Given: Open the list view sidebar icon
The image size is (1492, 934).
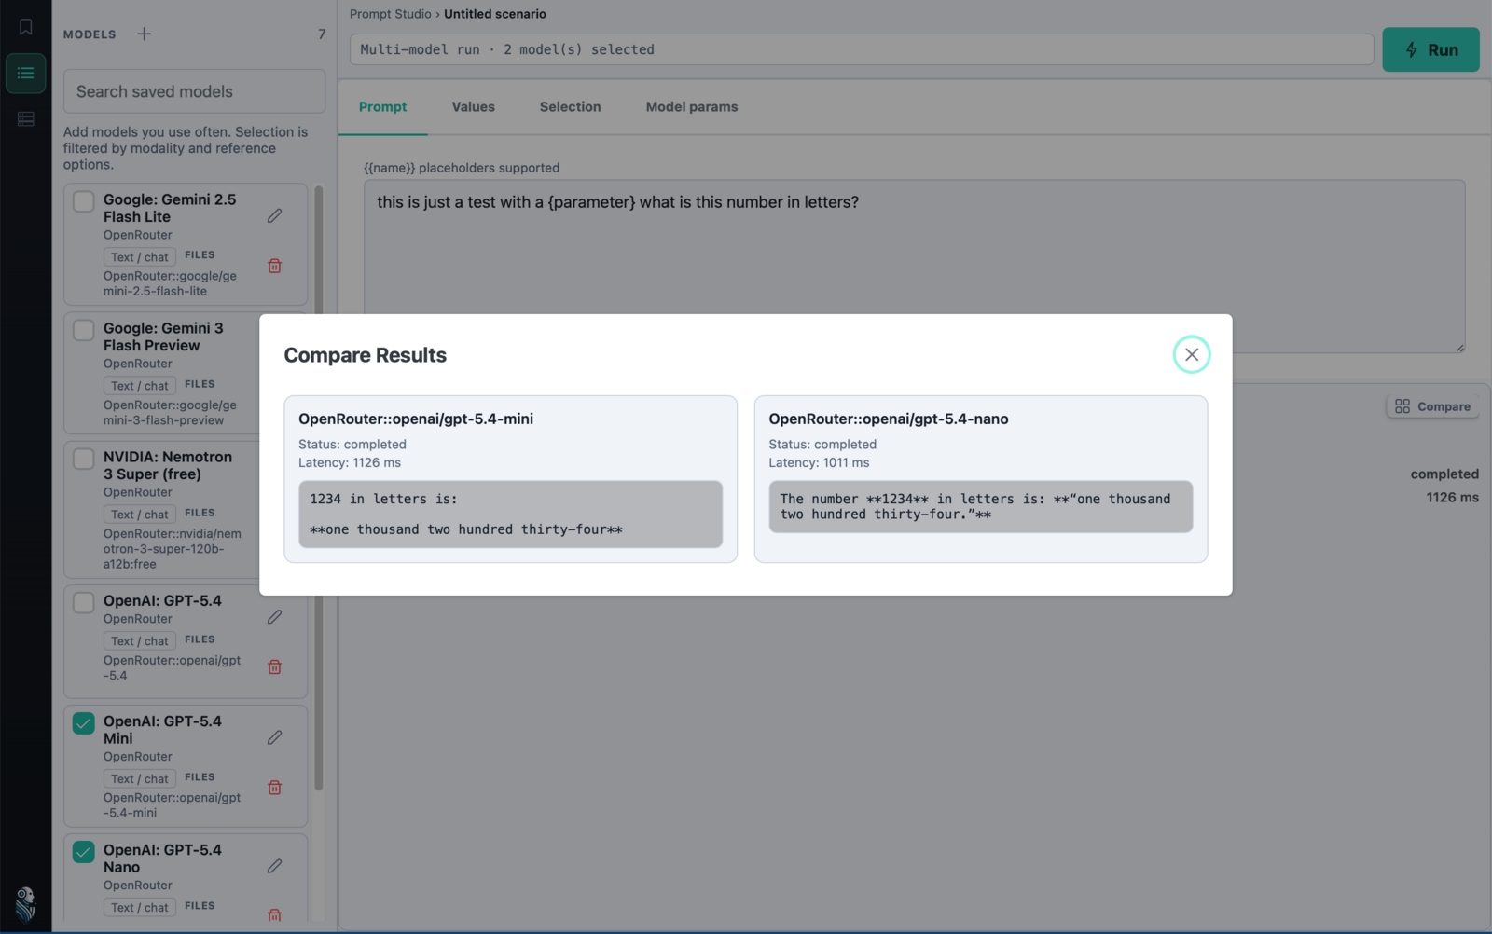Looking at the screenshot, I should click(26, 73).
